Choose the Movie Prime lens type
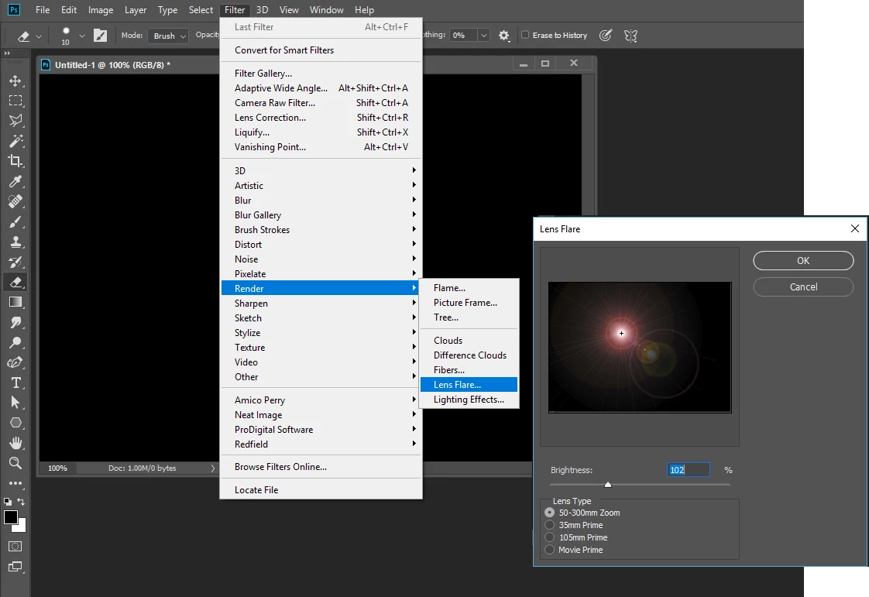869x597 pixels. click(549, 550)
